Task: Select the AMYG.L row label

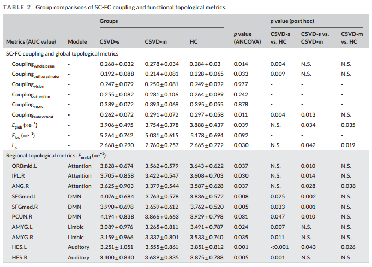Action: [x=22, y=227]
